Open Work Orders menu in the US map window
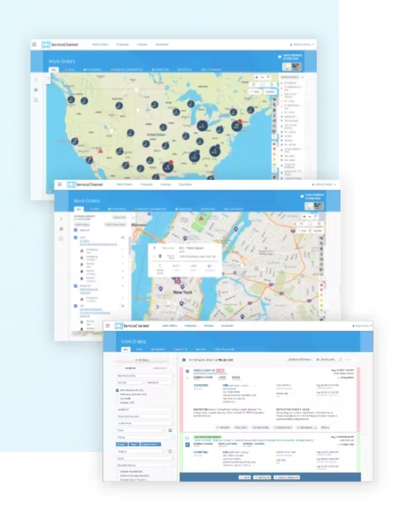 point(100,45)
